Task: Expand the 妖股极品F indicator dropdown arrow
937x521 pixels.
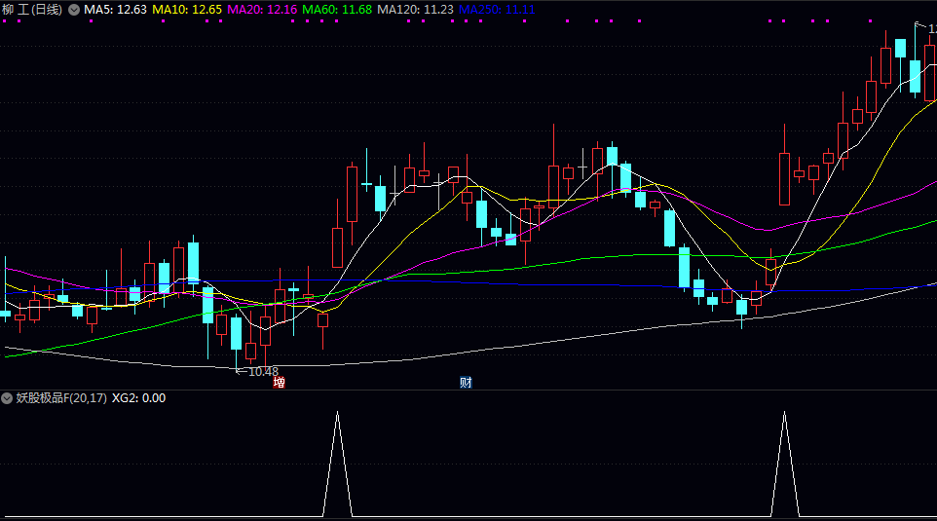Action: (8, 397)
